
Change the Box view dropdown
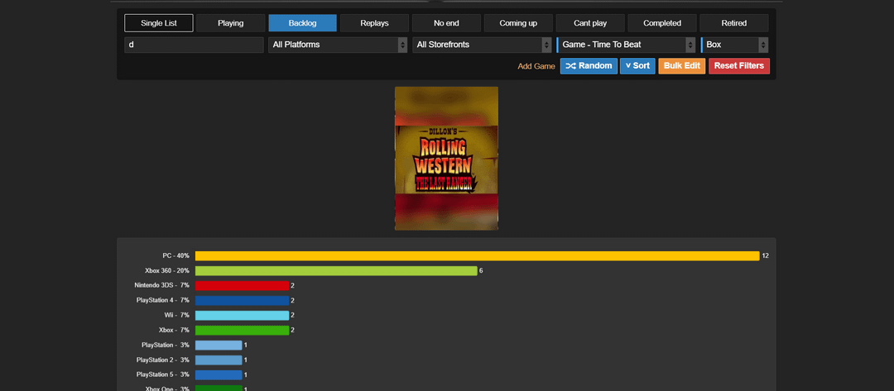[x=735, y=45]
